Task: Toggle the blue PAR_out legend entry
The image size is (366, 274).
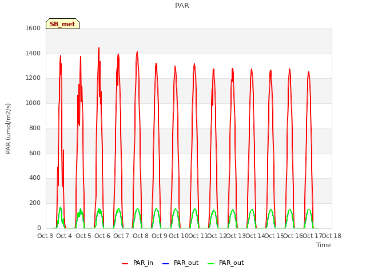Action: point(180,263)
